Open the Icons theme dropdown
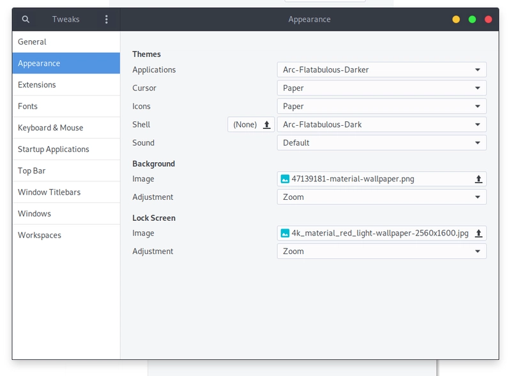 pos(381,106)
